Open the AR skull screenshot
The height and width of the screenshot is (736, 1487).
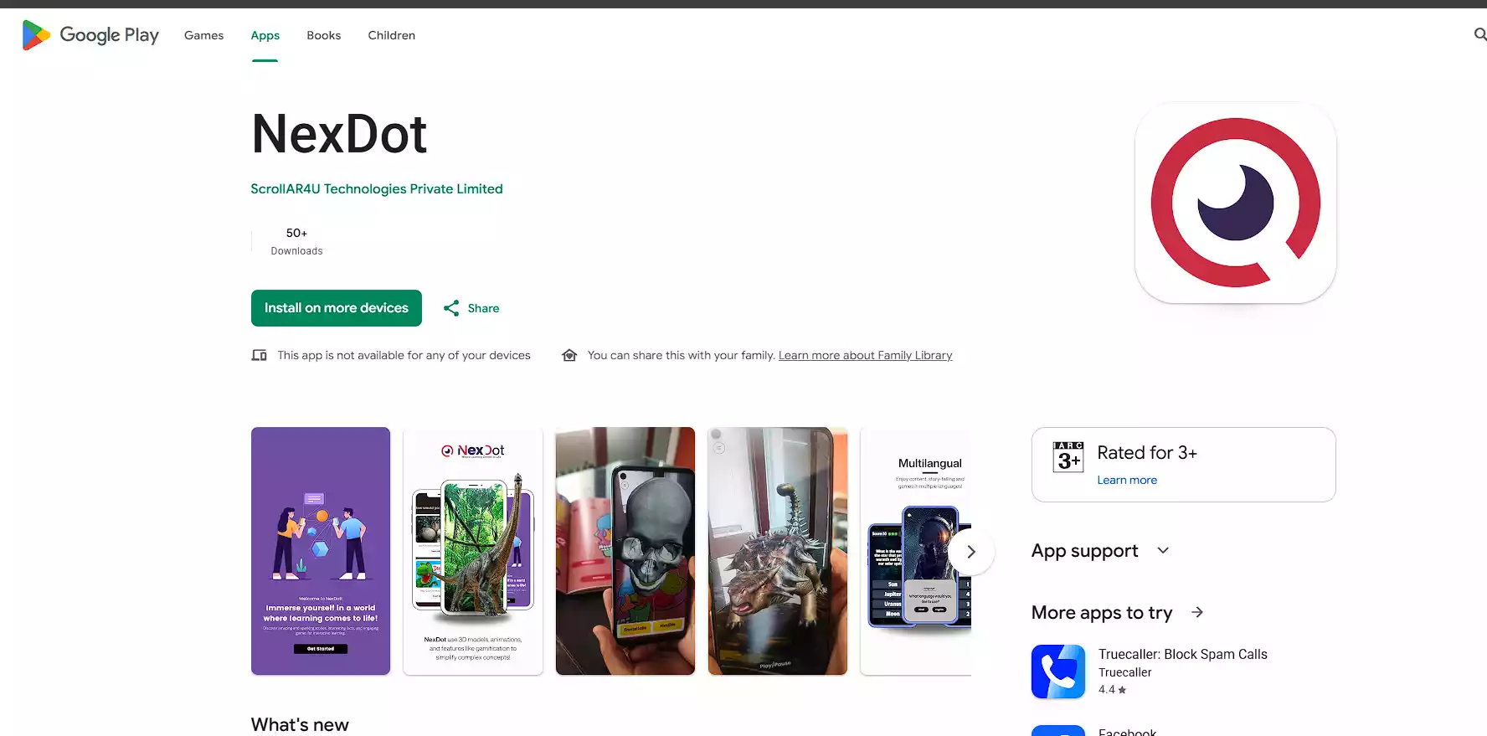pos(625,551)
